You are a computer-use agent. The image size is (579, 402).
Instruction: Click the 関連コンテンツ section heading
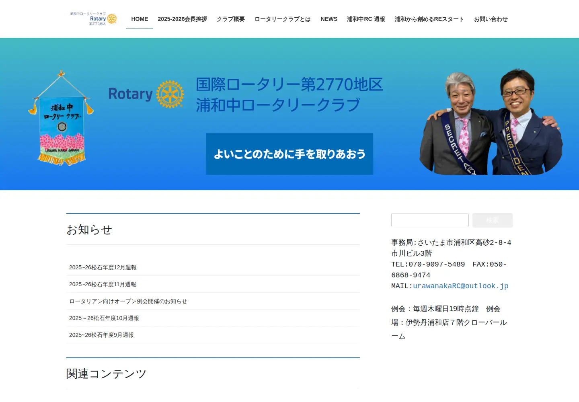[x=106, y=374]
